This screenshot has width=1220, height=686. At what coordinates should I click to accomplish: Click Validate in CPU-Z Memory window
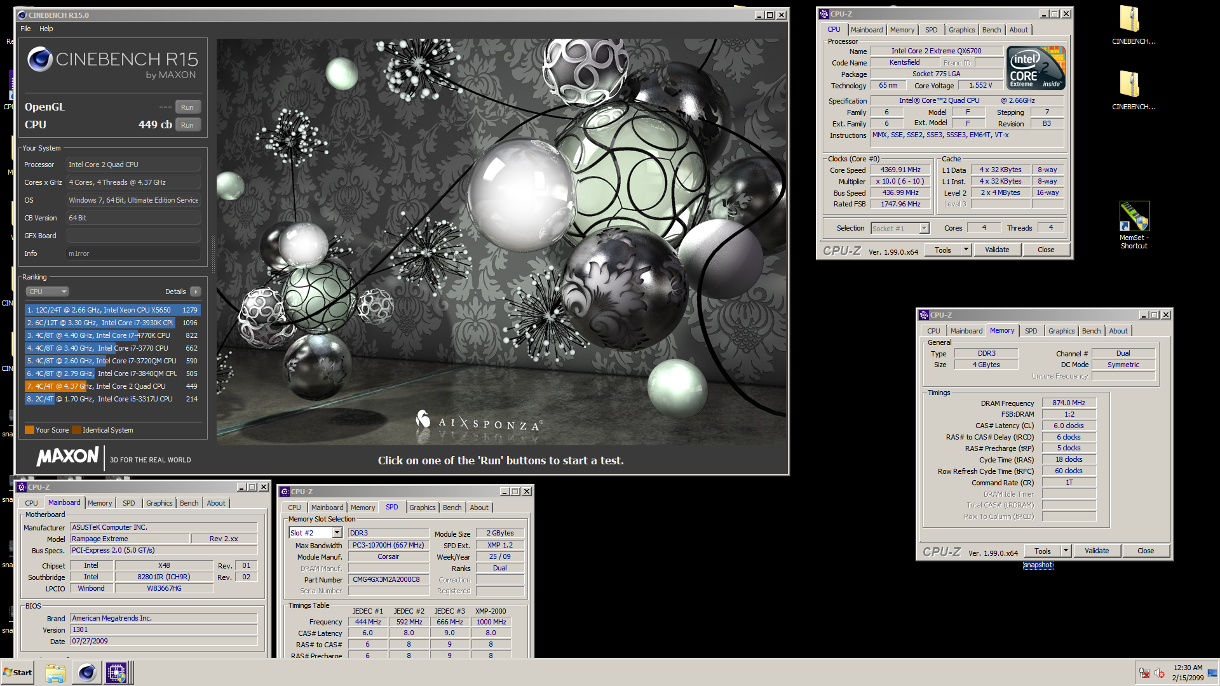pyautogui.click(x=1097, y=551)
